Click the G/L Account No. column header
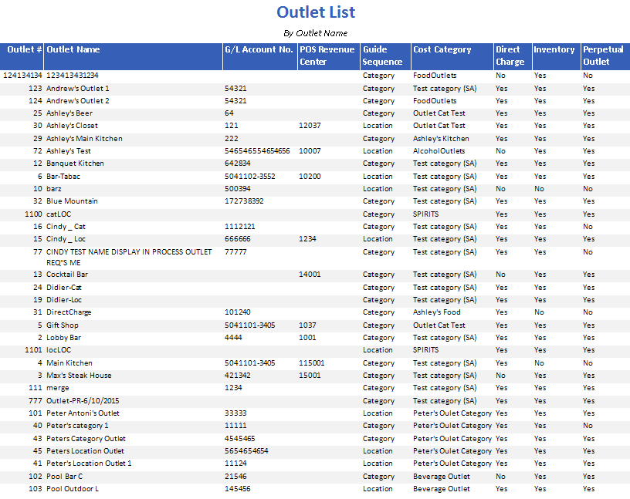This screenshot has width=630, height=499. pyautogui.click(x=259, y=50)
